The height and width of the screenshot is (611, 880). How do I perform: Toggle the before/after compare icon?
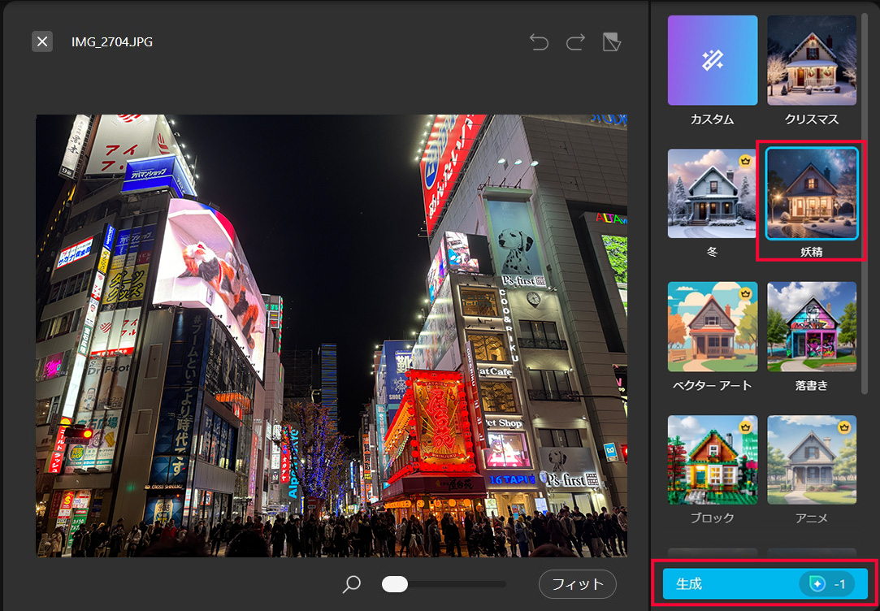(x=611, y=42)
